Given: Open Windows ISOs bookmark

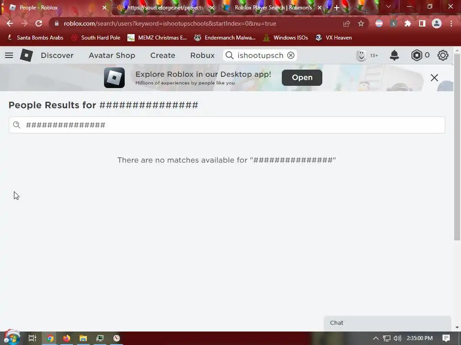Looking at the screenshot, I should [285, 38].
